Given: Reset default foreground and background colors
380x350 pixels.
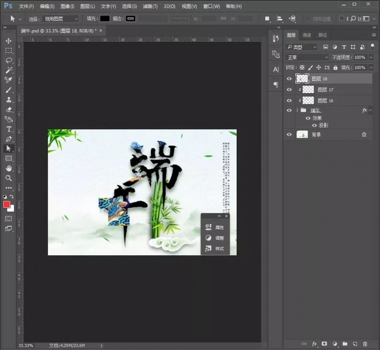Looking at the screenshot, I should pyautogui.click(x=5, y=197).
